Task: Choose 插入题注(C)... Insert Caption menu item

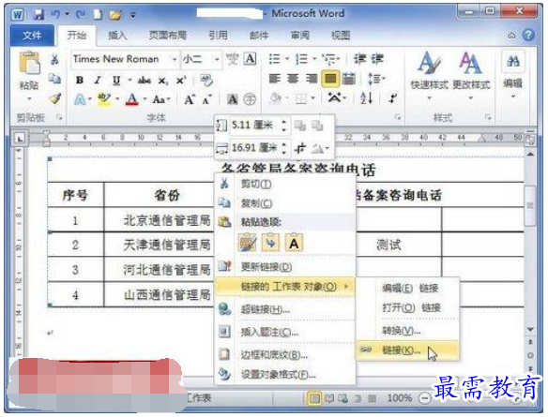Action: pos(285,333)
